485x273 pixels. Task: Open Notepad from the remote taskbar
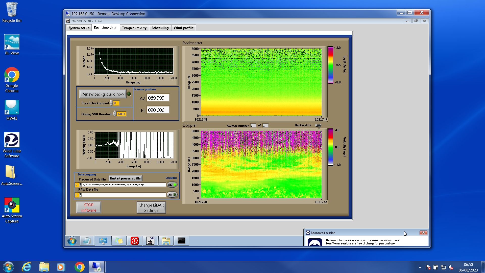87,241
